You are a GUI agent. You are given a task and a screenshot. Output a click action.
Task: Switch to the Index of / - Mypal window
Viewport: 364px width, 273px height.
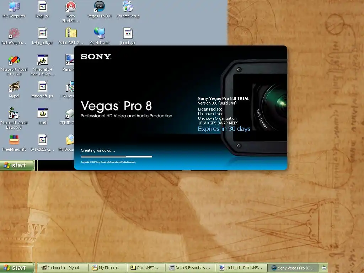pos(63,268)
